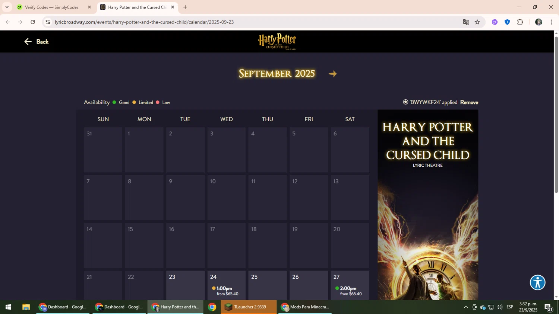Click the Limited availability legend dot
Image resolution: width=559 pixels, height=314 pixels.
(134, 102)
